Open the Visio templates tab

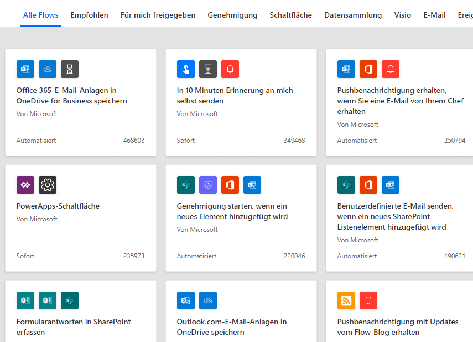click(x=402, y=15)
